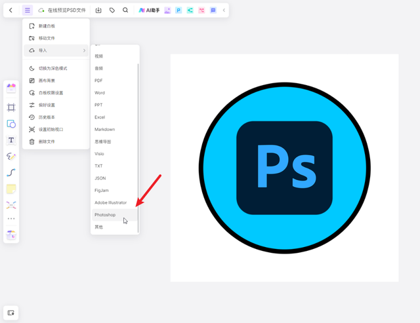Click the file title 在线预览PSD文件

click(x=67, y=10)
